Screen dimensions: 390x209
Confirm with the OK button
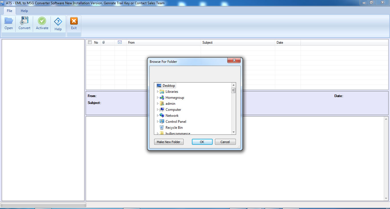point(202,142)
